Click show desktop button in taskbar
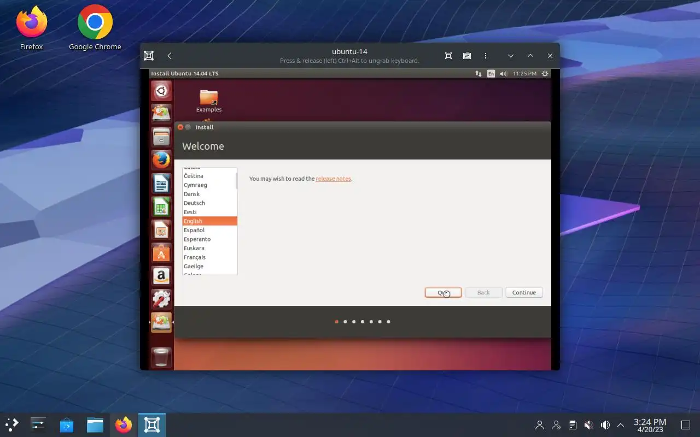This screenshot has width=700, height=437. (685, 425)
